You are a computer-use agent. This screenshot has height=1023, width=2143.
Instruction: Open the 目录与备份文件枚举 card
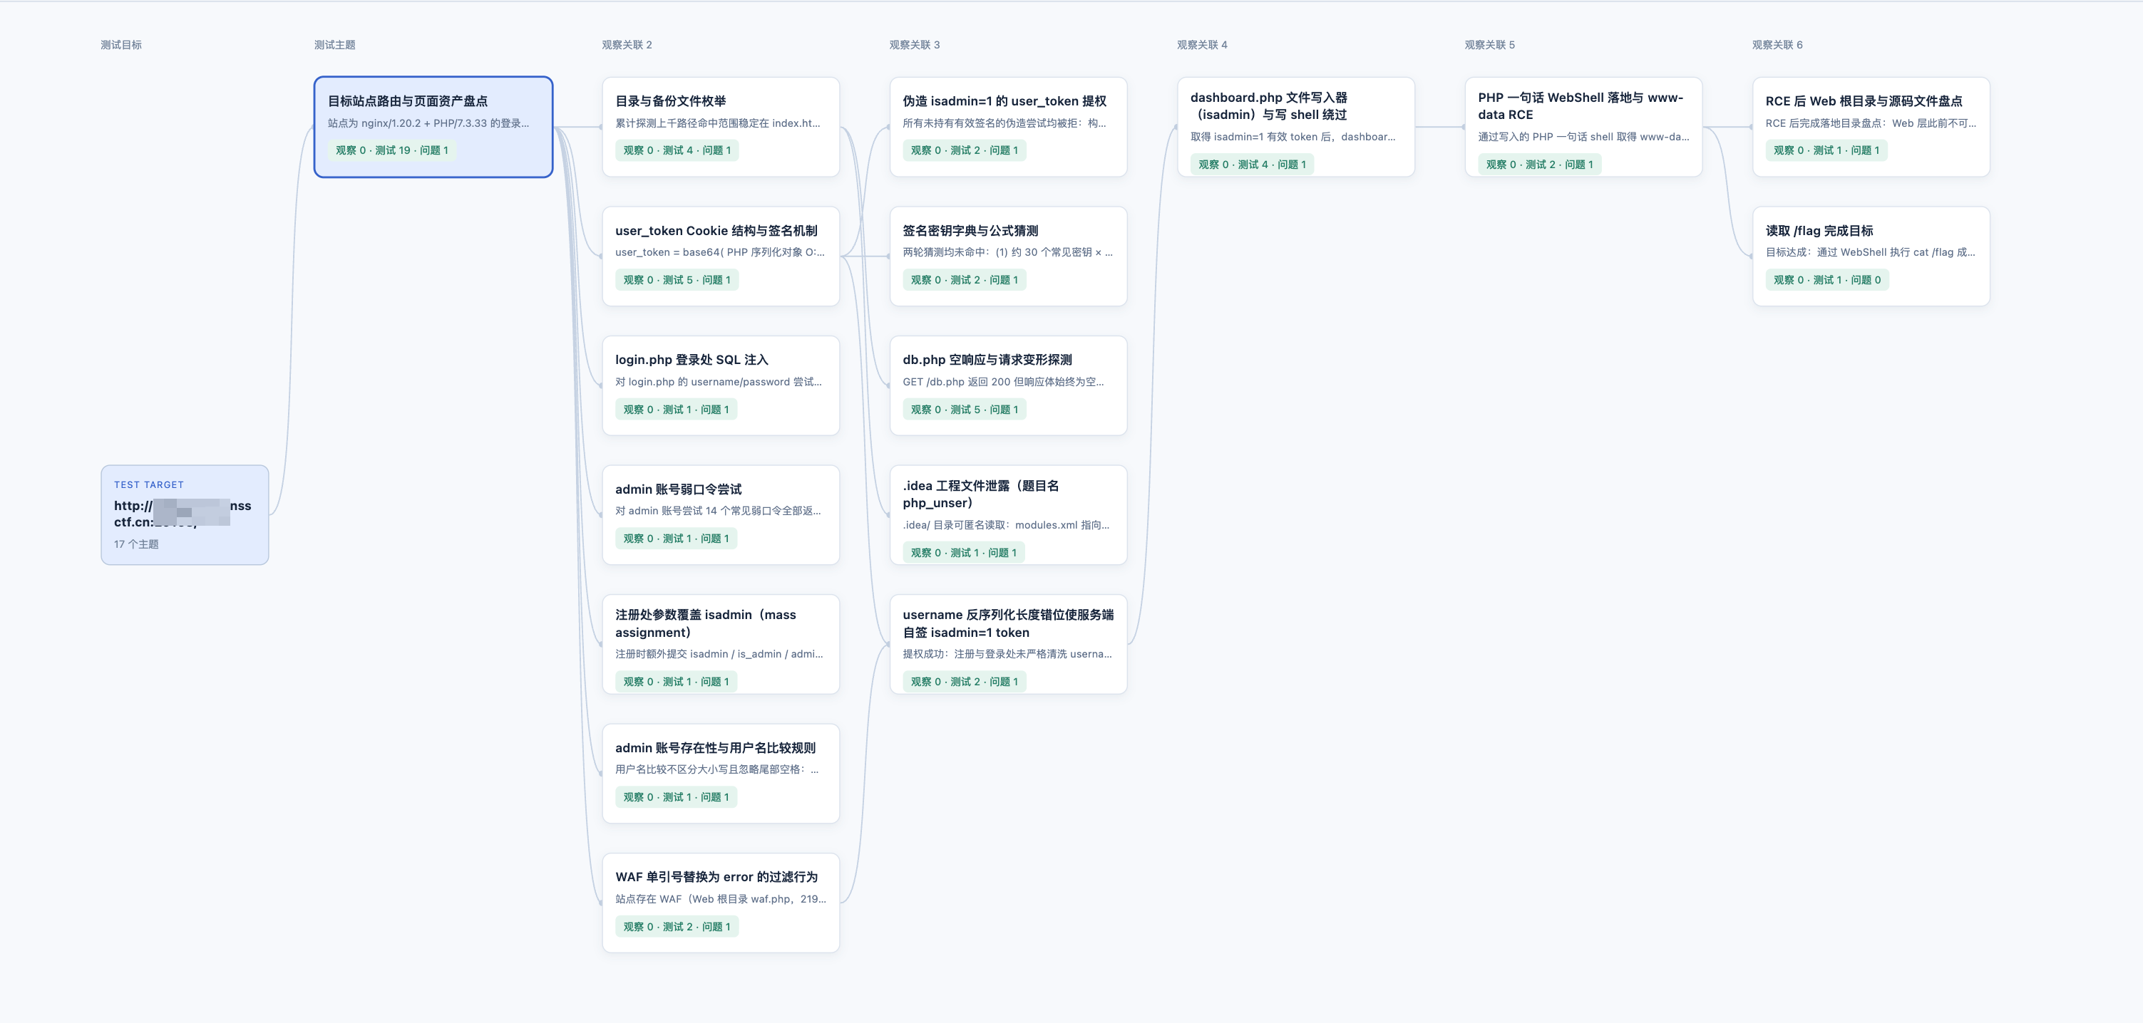click(x=721, y=127)
